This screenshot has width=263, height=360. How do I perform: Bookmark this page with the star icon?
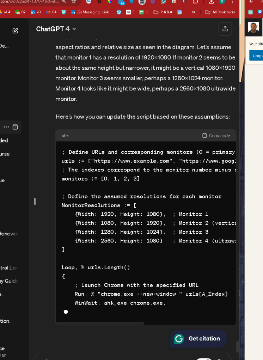[x=74, y=2]
